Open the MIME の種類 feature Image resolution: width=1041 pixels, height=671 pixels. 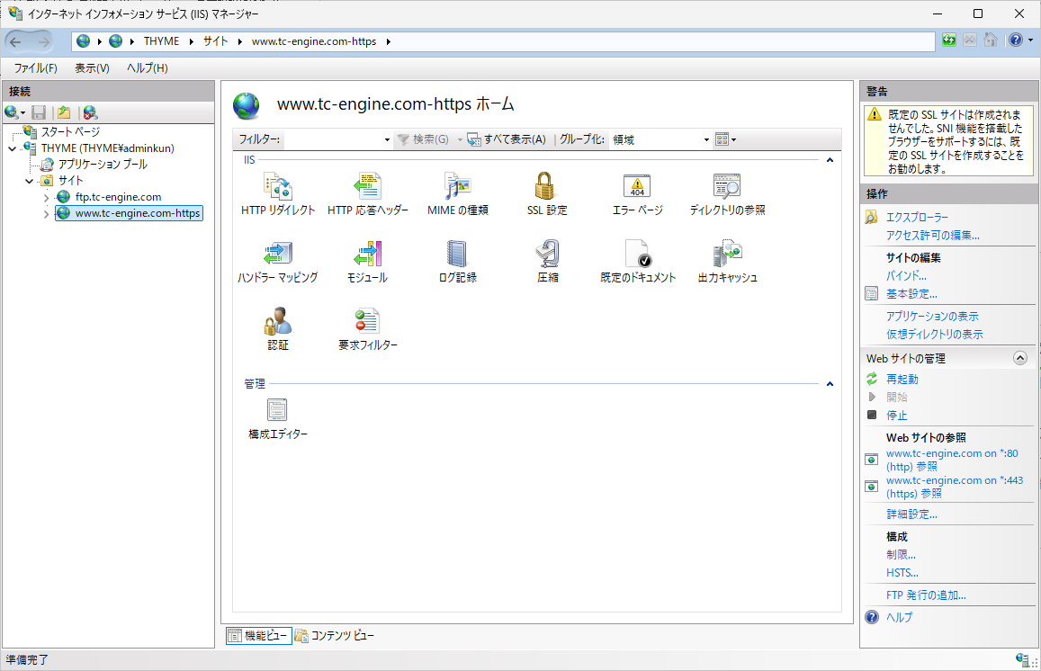coord(457,193)
